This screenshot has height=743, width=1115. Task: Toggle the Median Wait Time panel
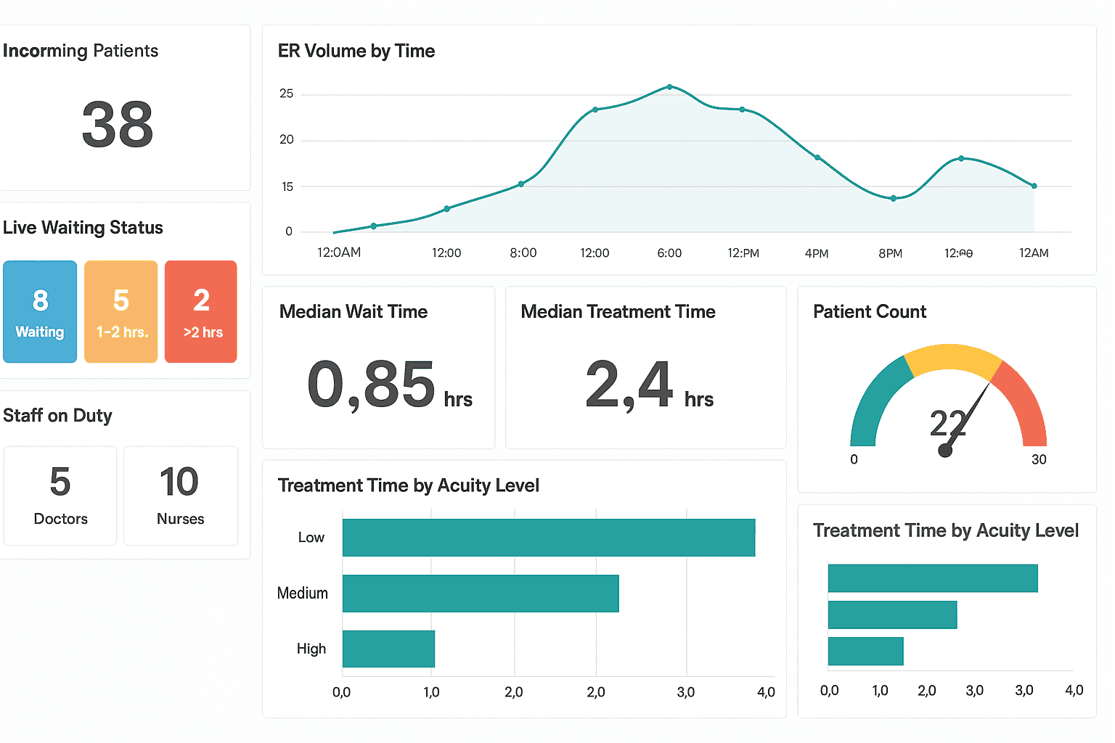click(x=377, y=366)
